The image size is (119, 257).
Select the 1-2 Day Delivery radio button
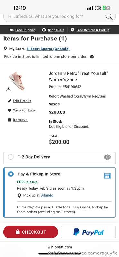coord(11,157)
